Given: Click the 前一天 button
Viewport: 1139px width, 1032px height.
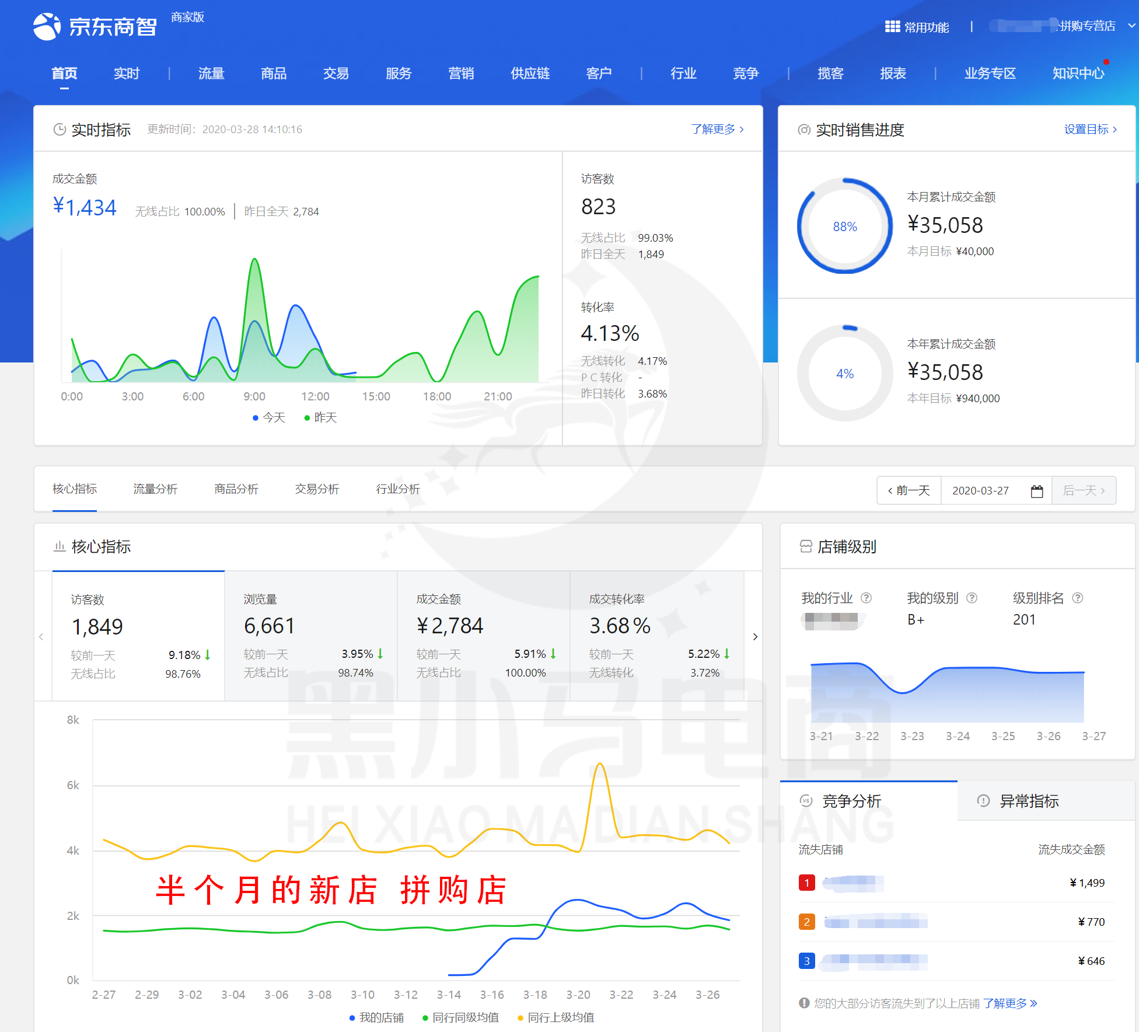Looking at the screenshot, I should coord(909,490).
